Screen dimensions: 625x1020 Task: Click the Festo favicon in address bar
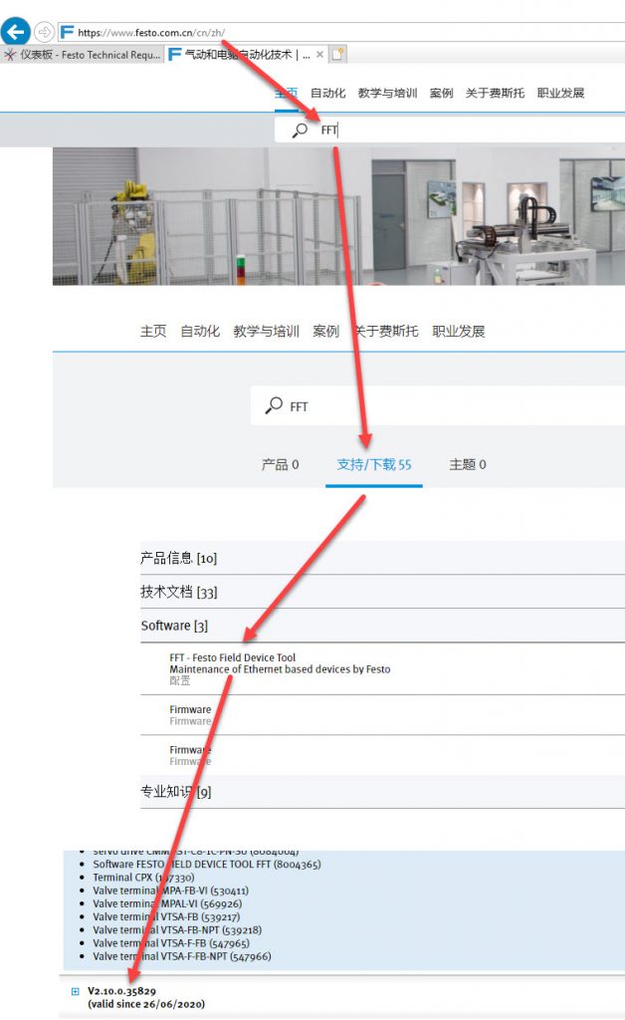tap(67, 31)
